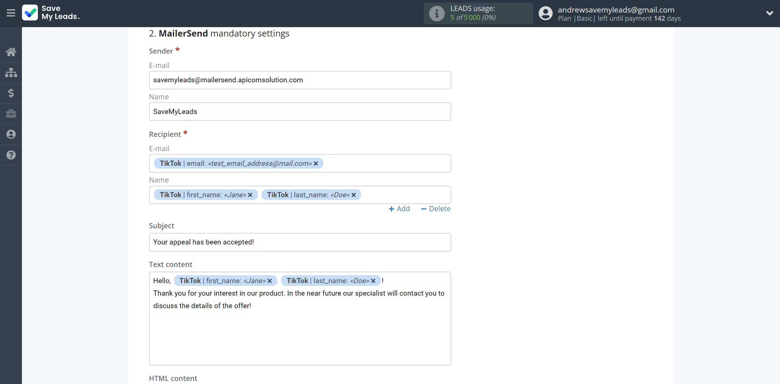Expand the account dropdown chevron
The width and height of the screenshot is (780, 384).
point(770,13)
